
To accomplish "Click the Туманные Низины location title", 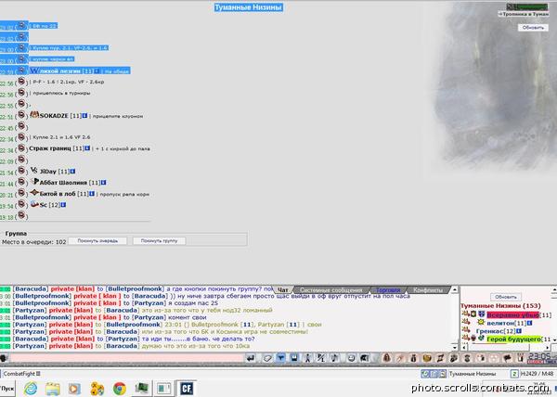I will tap(249, 7).
